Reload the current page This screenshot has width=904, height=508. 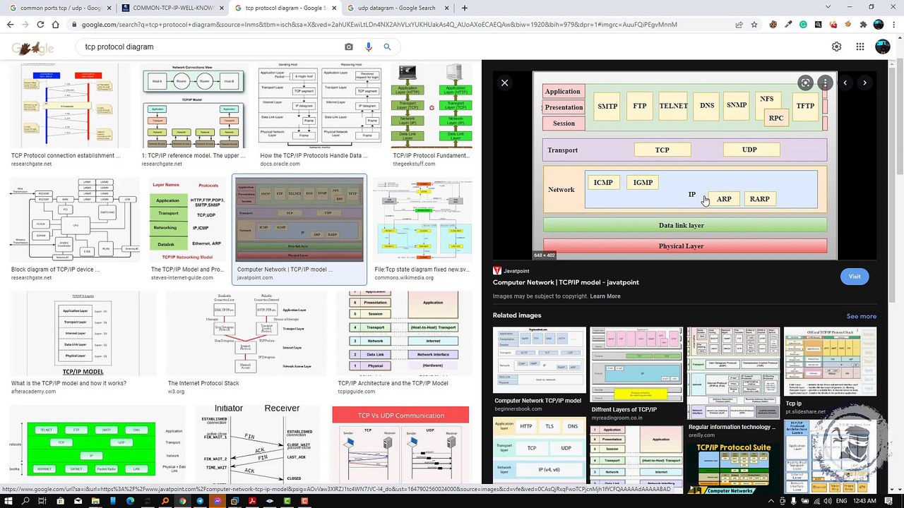(x=40, y=24)
